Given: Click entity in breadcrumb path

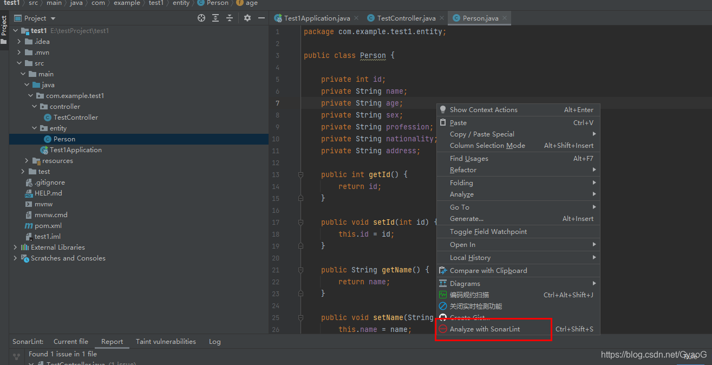Looking at the screenshot, I should pos(181,3).
